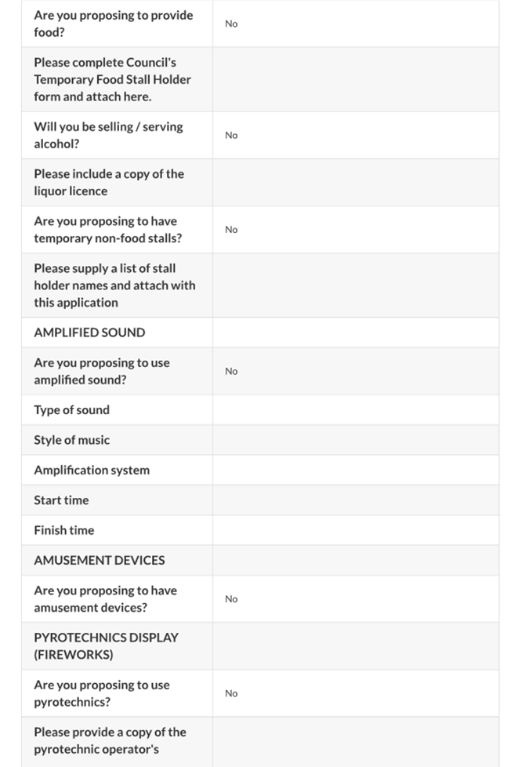The width and height of the screenshot is (518, 767).
Task: Click the 'Type of sound' row label
Action: coord(71,409)
